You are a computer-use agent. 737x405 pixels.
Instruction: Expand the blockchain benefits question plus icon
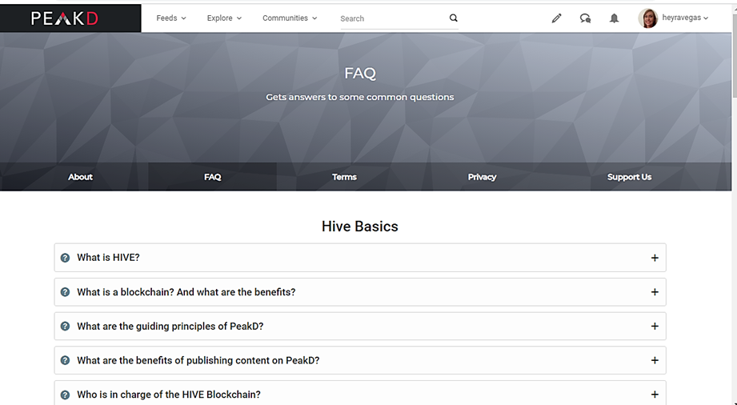click(655, 292)
